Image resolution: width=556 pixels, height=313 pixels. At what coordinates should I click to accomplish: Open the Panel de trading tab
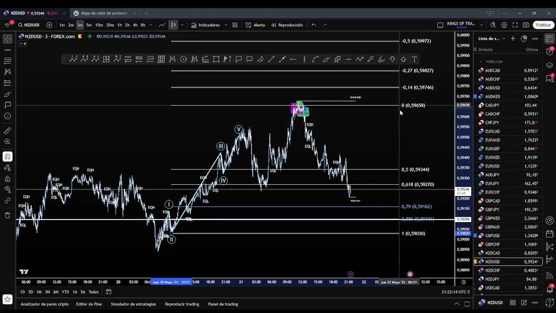pyautogui.click(x=223, y=304)
